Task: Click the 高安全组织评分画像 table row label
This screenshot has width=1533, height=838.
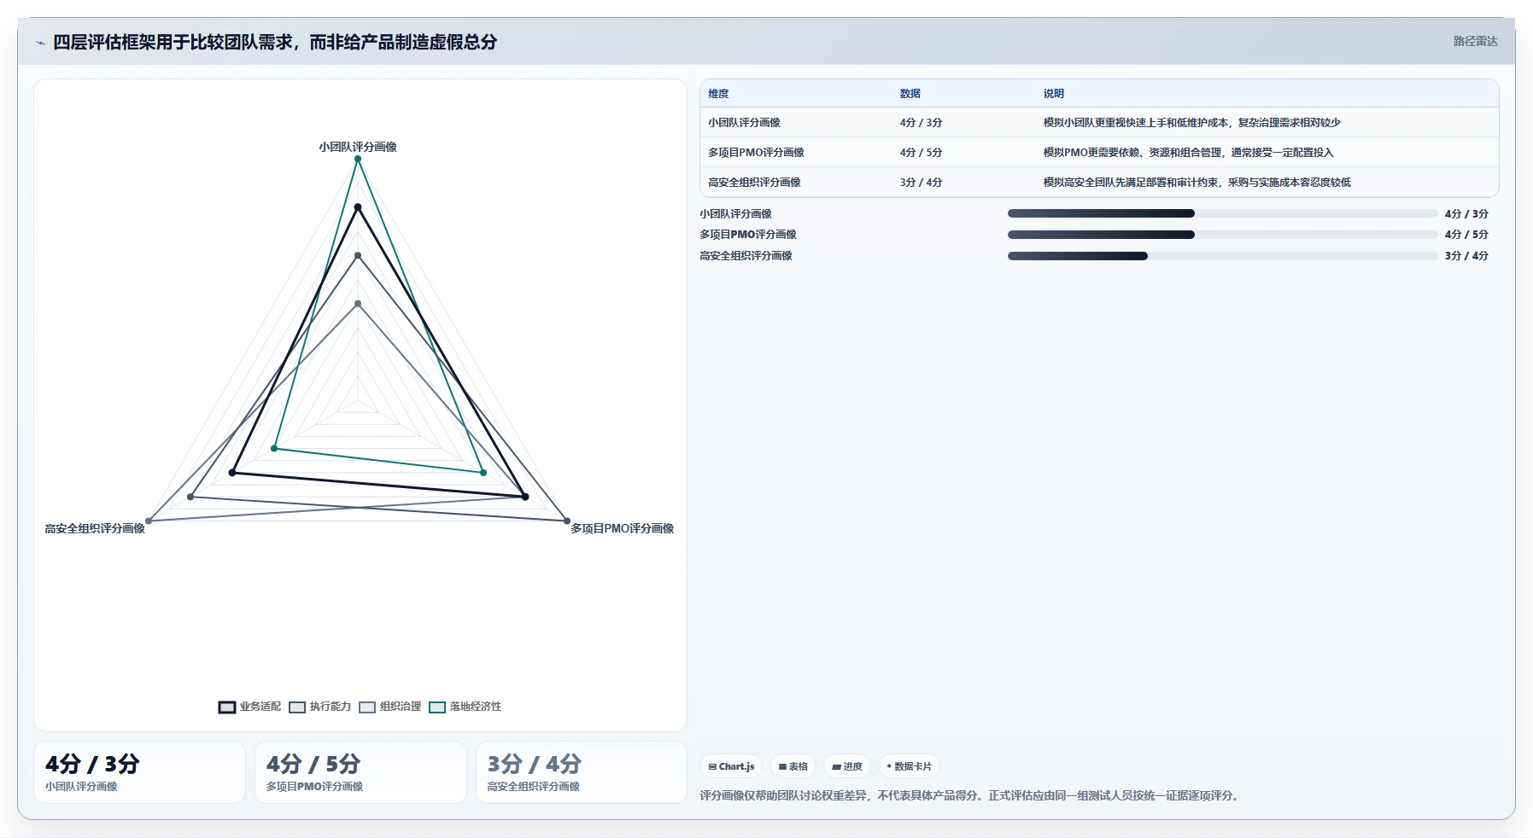Action: (x=754, y=183)
